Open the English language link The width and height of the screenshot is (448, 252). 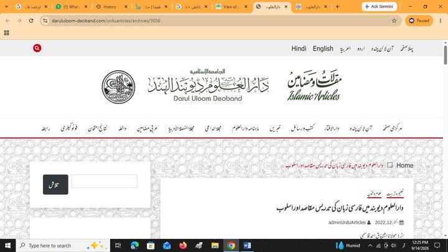pyautogui.click(x=323, y=49)
